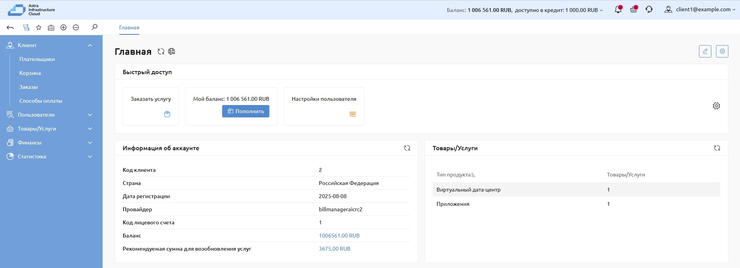Open the client1@example.com account menu
Image resolution: width=740 pixels, height=268 pixels.
[700, 10]
